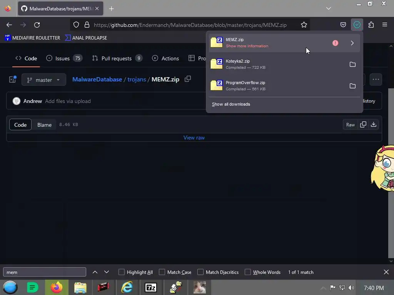This screenshot has width=394, height=295.
Task: Go back with the browser back arrow
Action: coord(9,25)
